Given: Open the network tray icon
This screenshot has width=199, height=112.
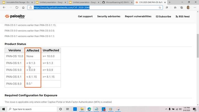Looking at the screenshot, I should tap(177, 109).
